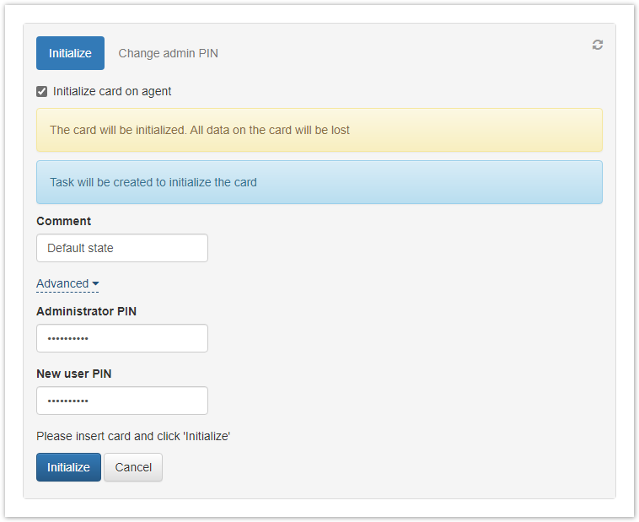Click the Cancel button
Image resolution: width=639 pixels, height=522 pixels.
[x=133, y=467]
